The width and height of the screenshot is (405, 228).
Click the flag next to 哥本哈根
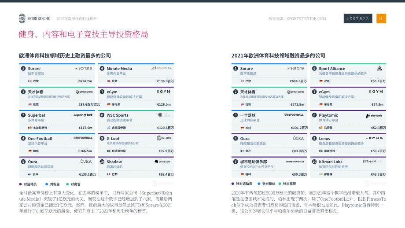click(x=321, y=151)
